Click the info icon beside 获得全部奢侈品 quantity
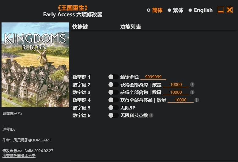 [197, 100]
